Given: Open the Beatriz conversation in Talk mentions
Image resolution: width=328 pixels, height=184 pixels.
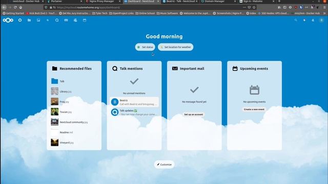Looking at the screenshot, I should [134, 102].
